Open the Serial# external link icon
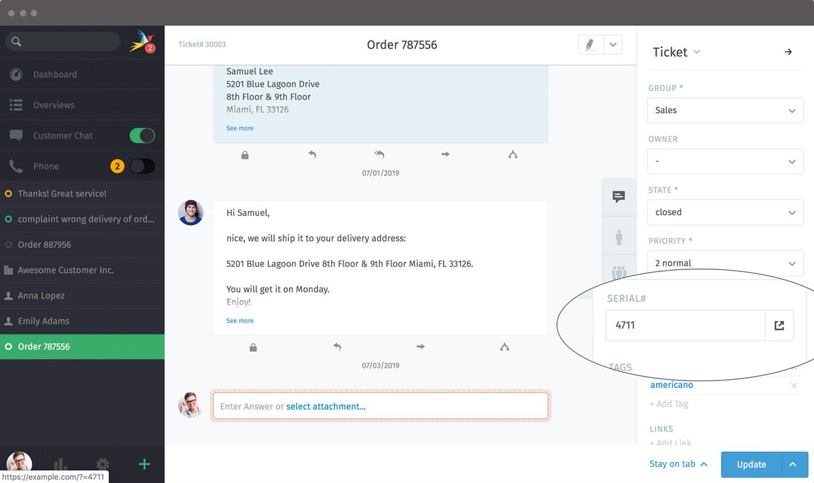 [779, 326]
